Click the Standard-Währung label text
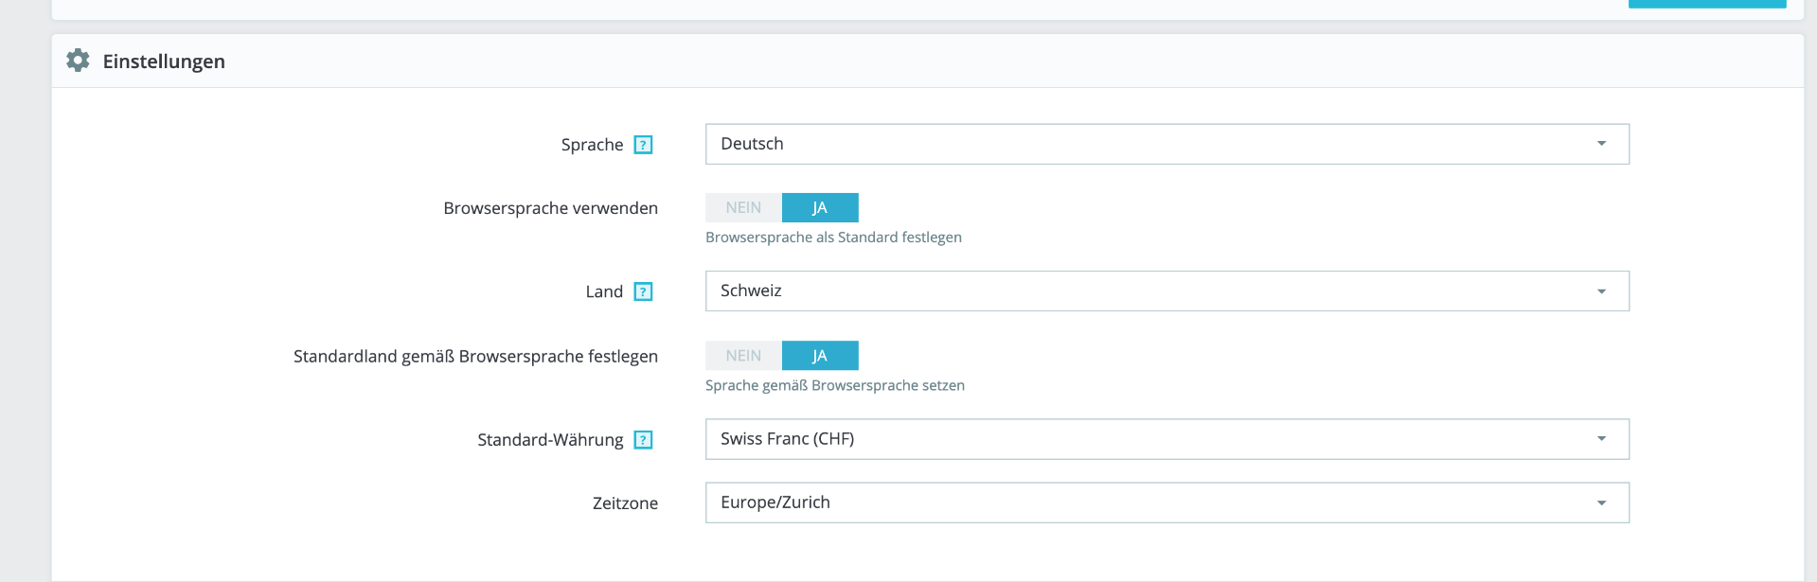 tap(550, 440)
